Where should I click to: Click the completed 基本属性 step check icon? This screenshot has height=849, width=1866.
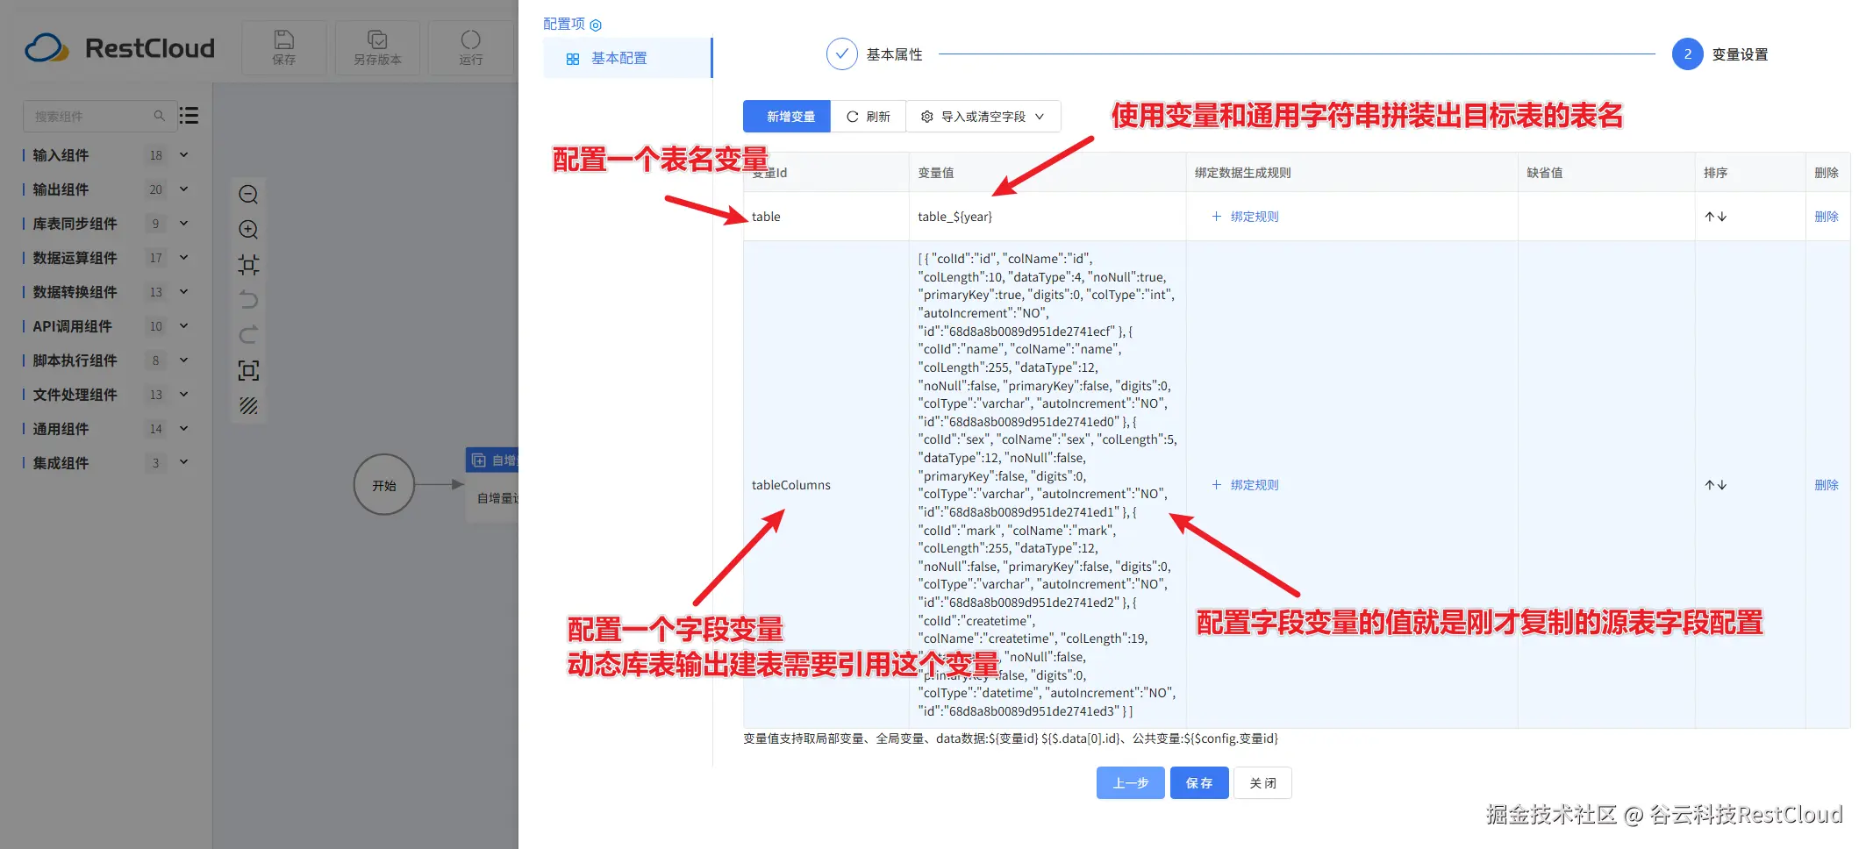tap(841, 54)
